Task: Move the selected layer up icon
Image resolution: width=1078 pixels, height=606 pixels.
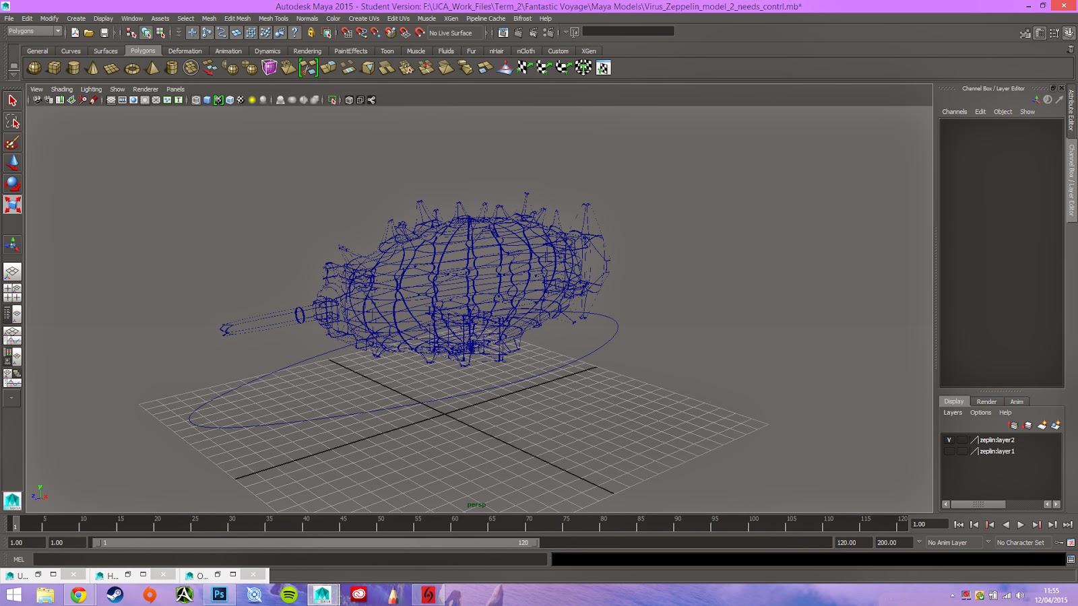Action: tap(1013, 426)
